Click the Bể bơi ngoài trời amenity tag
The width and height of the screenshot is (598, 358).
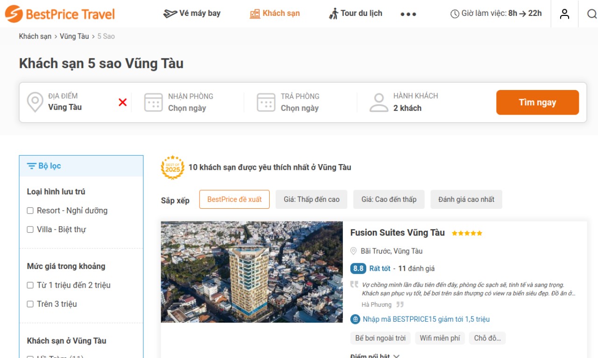[380, 338]
